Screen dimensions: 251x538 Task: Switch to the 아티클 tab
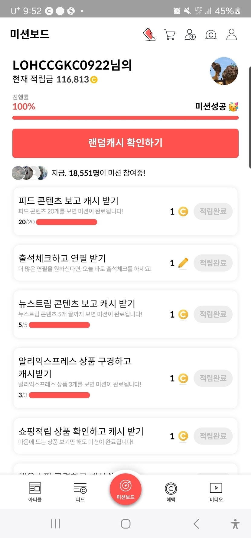pos(35,492)
